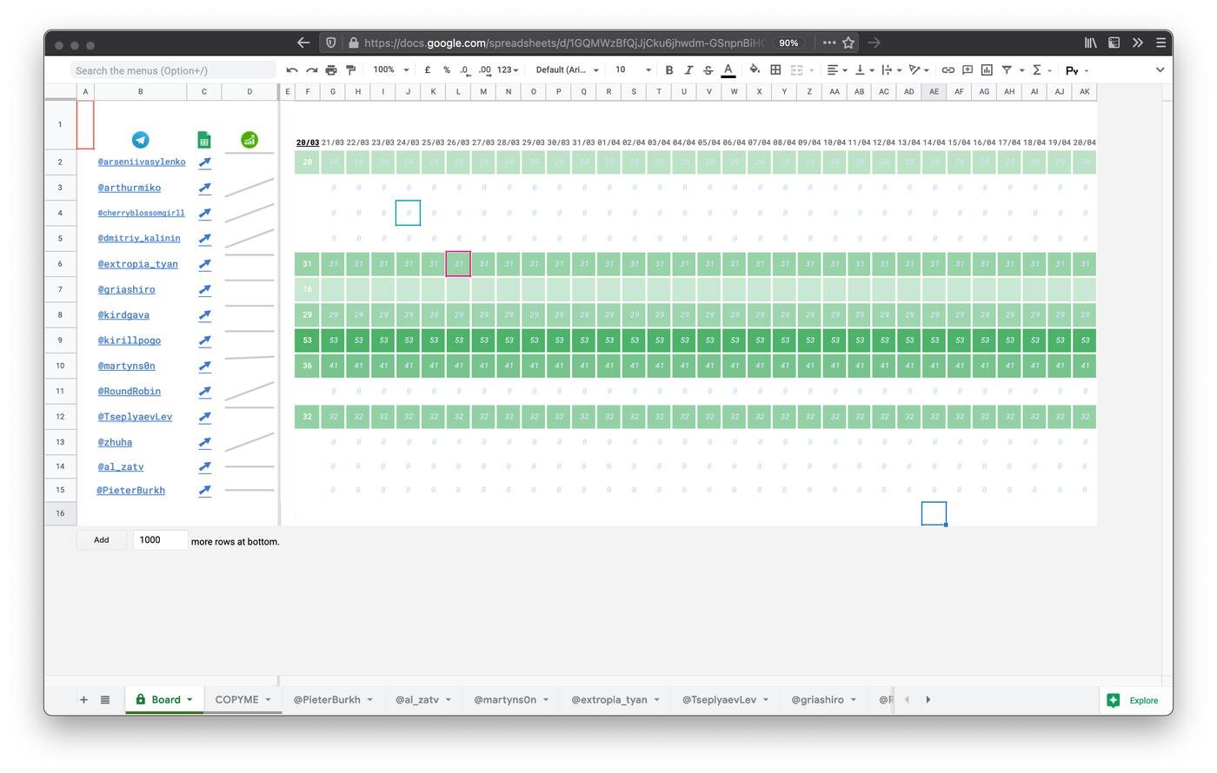1217x773 pixels.
Task: Expand the font size dropdown
Action: pos(633,70)
